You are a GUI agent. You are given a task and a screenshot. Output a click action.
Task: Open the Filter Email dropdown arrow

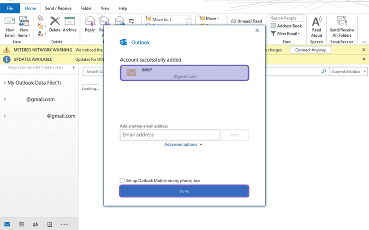click(299, 34)
